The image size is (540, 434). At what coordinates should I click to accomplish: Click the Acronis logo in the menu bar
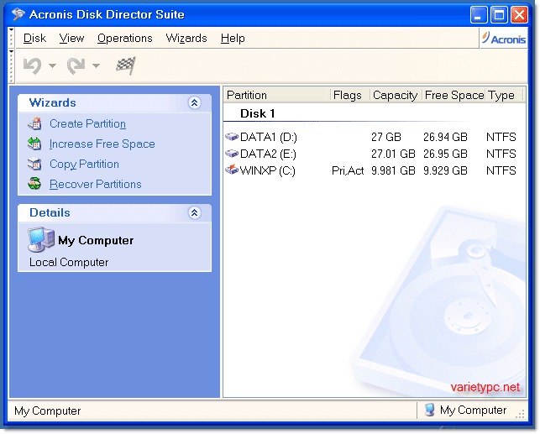click(504, 39)
